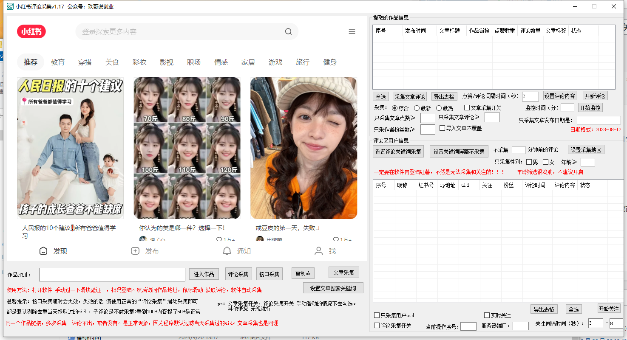Click the 监控时间 minutes input field
This screenshot has width=627, height=340.
(567, 108)
